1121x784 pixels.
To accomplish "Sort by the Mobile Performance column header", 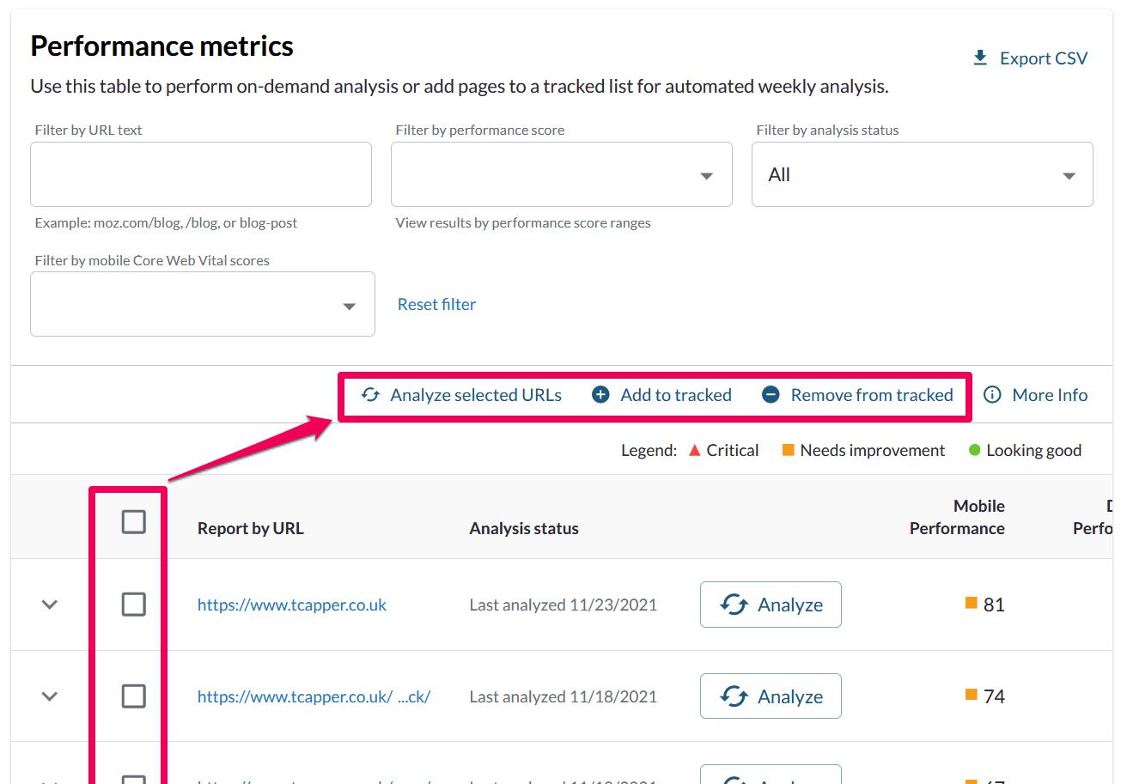I will coord(956,517).
